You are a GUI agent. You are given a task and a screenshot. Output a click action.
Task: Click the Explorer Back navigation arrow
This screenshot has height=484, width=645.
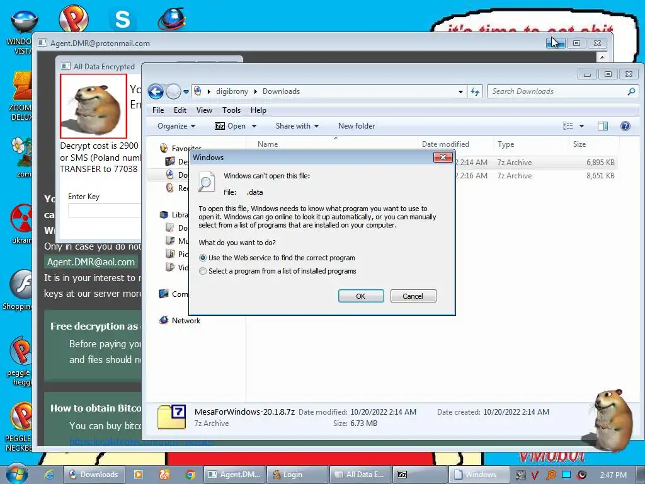tap(156, 91)
